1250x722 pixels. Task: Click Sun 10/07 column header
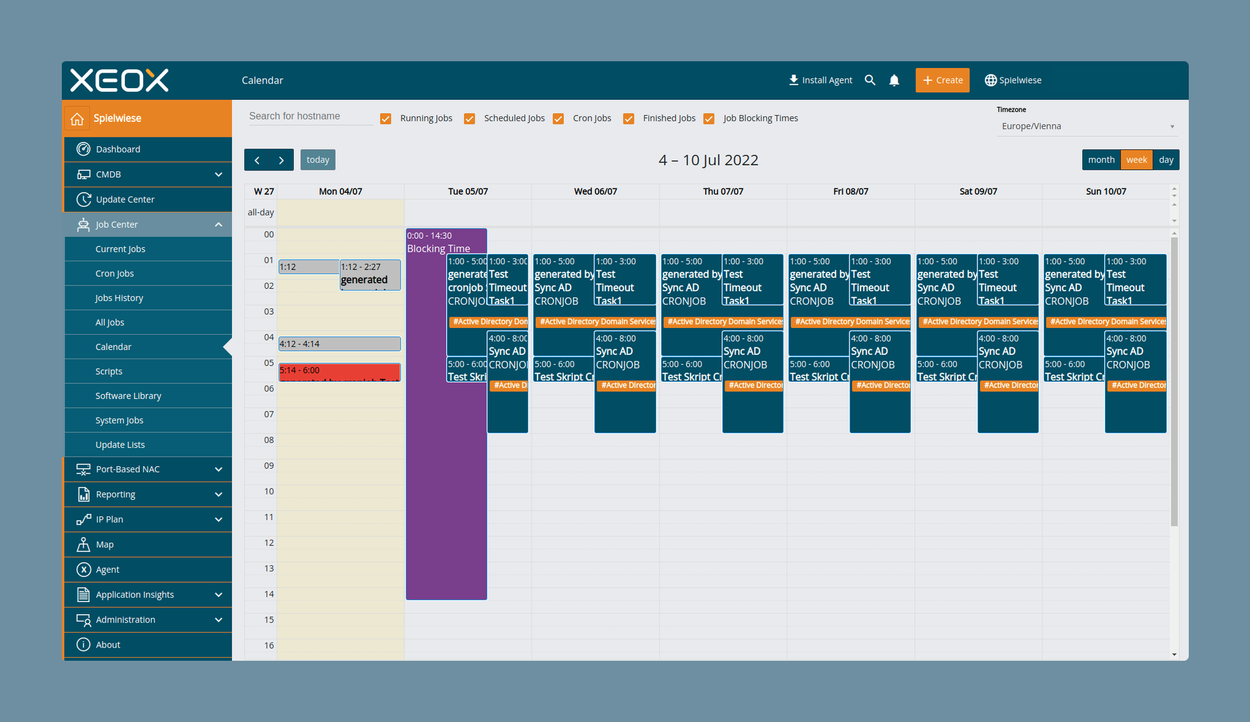point(1106,192)
